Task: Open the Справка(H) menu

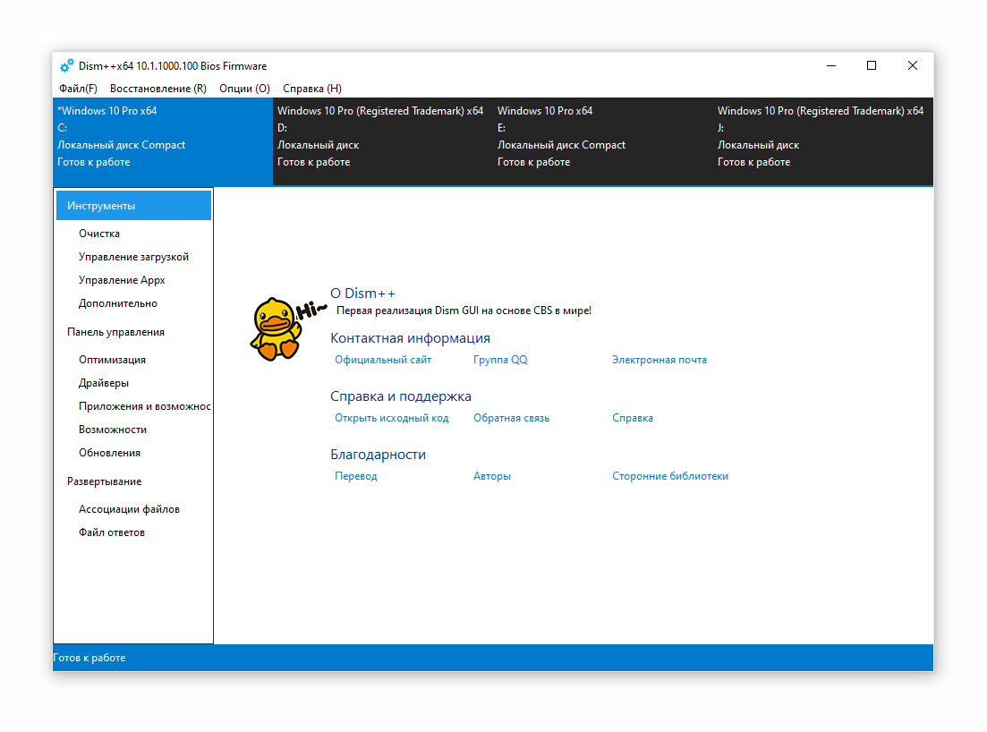Action: [311, 89]
